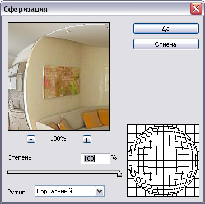This screenshot has width=205, height=204.
Task: Click the Степень label
Action: coord(20,157)
